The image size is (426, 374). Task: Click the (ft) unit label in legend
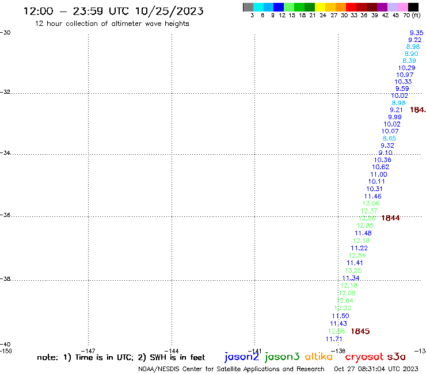[x=416, y=15]
